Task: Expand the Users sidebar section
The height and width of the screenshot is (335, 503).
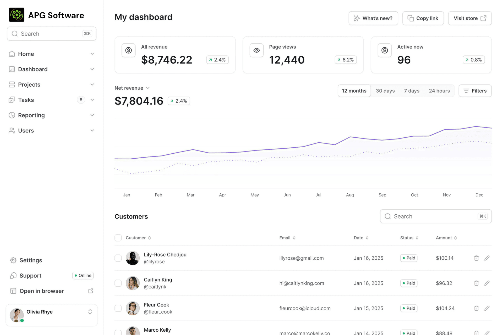Action: (92, 130)
